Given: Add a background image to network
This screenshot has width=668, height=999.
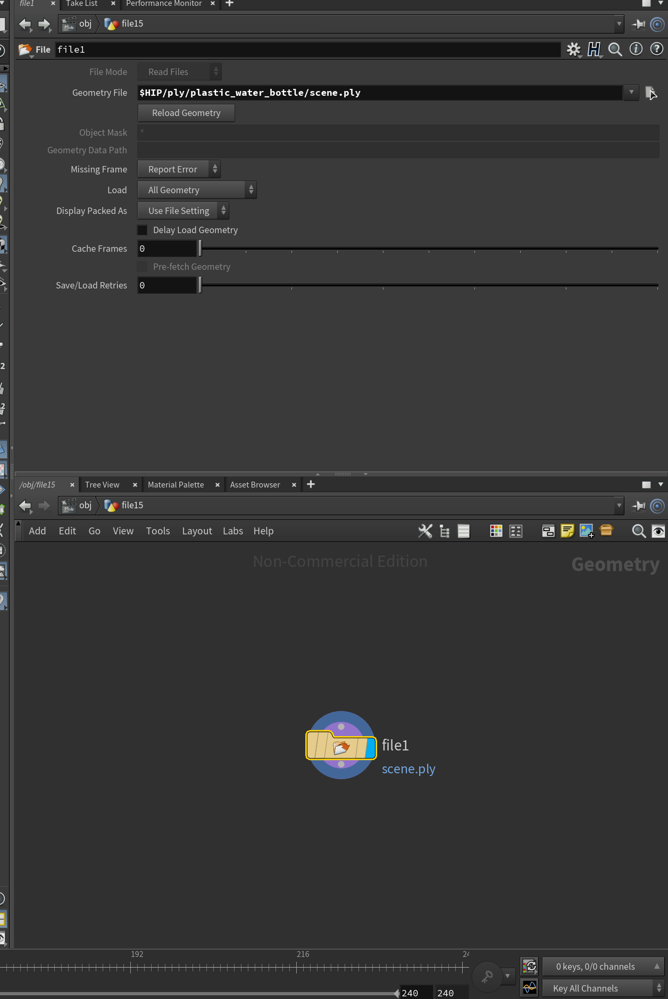Looking at the screenshot, I should [x=587, y=531].
